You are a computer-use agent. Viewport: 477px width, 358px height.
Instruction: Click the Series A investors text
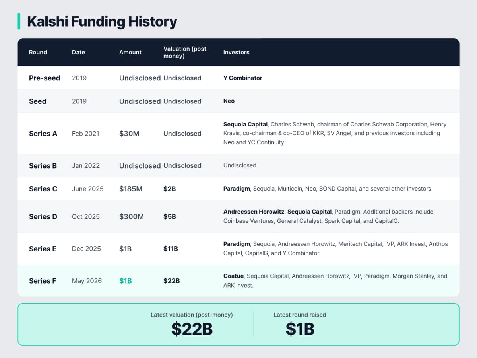[335, 134]
